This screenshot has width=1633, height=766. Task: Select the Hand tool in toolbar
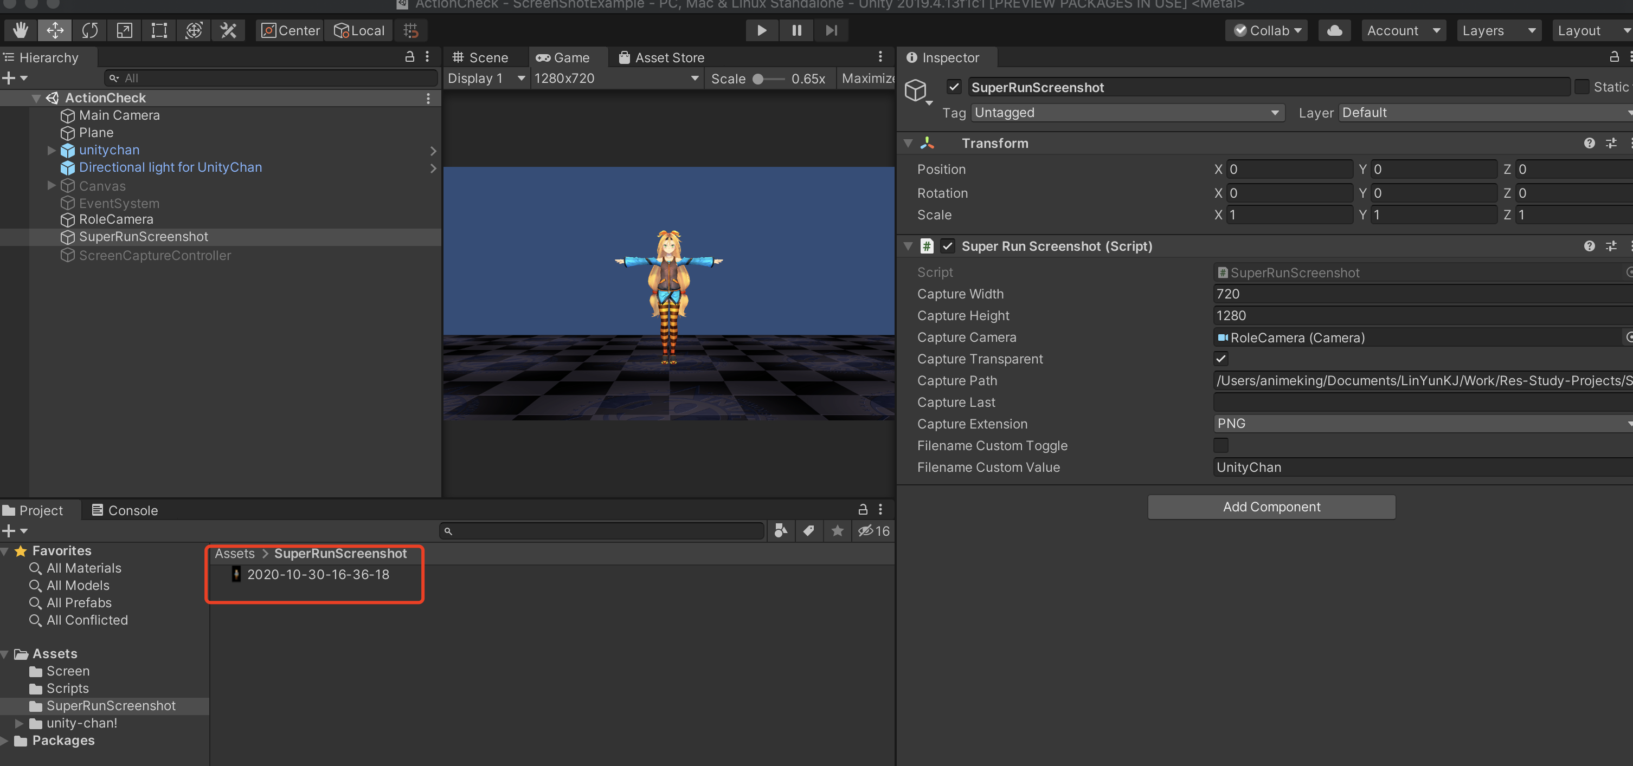click(20, 30)
